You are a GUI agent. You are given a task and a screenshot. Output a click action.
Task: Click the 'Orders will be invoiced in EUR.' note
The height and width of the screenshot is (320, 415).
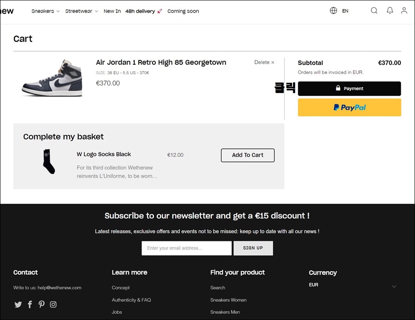[331, 72]
